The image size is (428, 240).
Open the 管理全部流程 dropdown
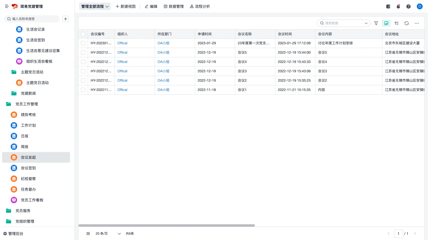click(95, 6)
